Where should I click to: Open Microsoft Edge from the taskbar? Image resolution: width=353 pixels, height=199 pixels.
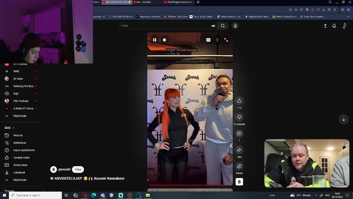(x=94, y=195)
